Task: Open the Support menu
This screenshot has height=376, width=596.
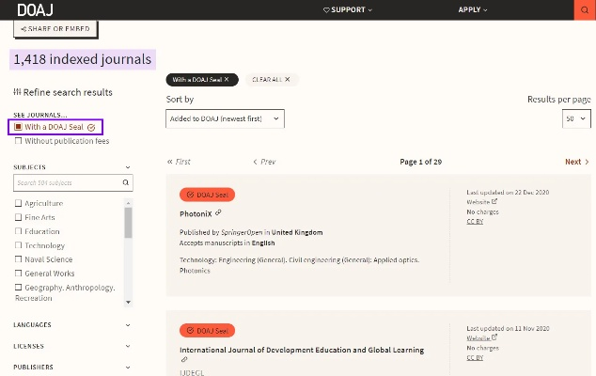Action: click(347, 9)
